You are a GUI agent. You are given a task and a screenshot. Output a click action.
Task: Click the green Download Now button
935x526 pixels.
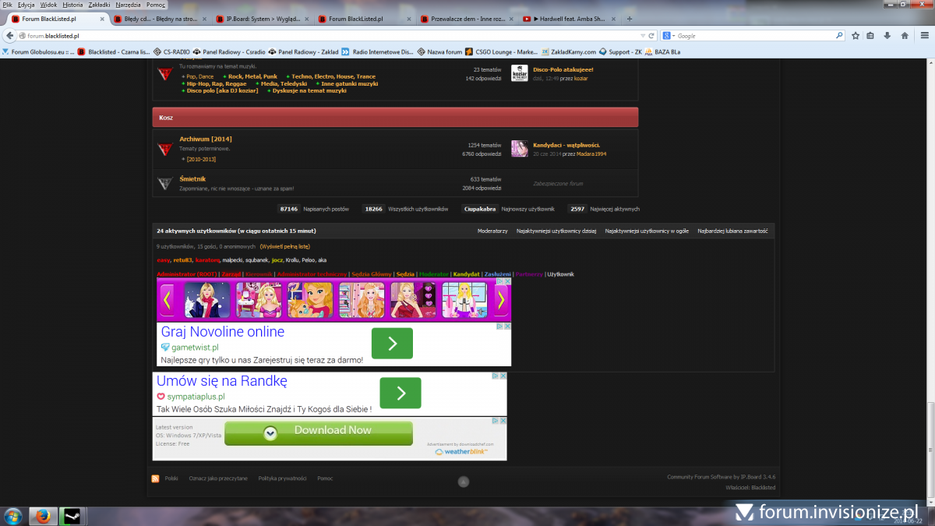pos(319,432)
